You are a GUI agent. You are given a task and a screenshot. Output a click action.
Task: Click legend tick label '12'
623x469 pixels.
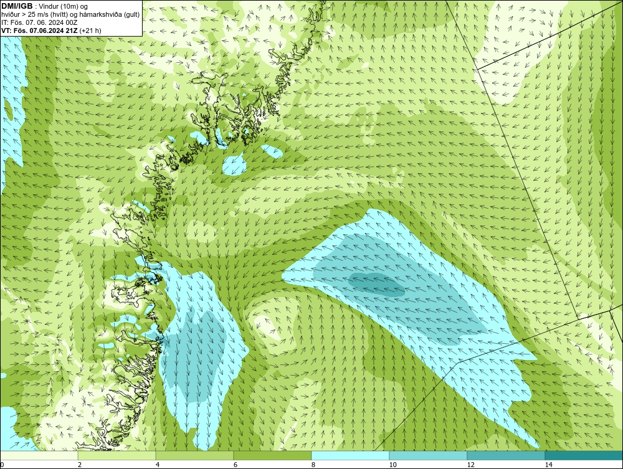click(x=470, y=465)
